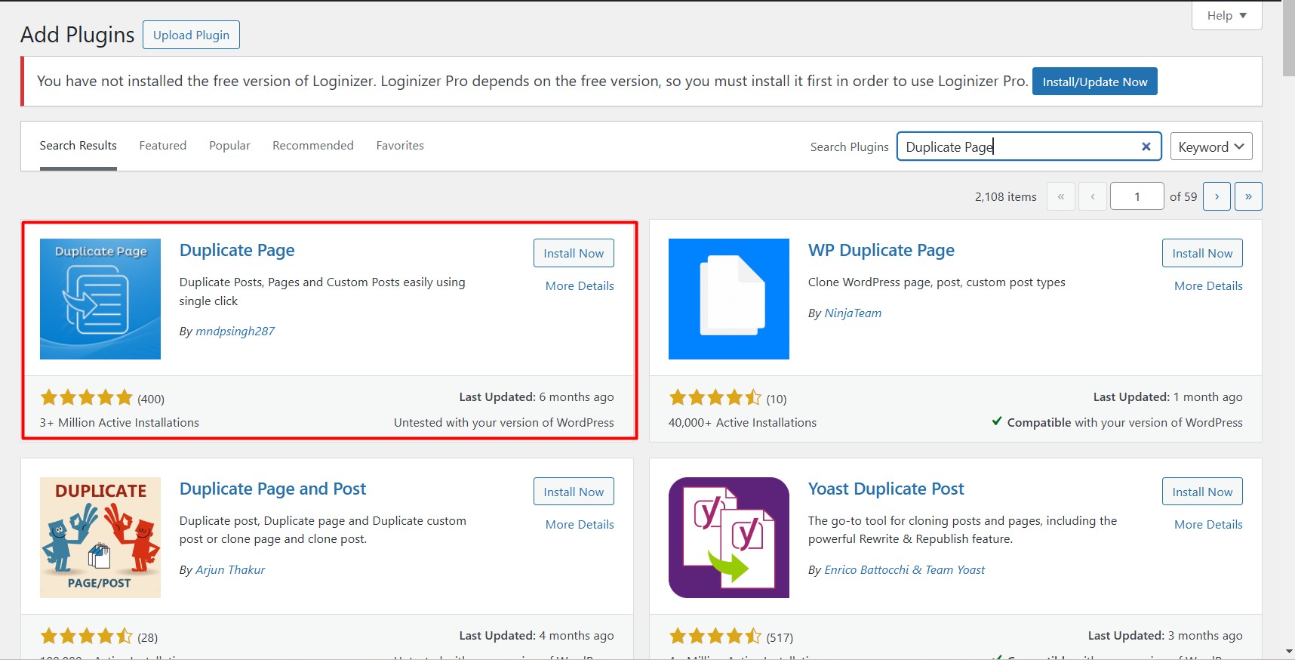Install the WP Duplicate Page plugin
The width and height of the screenshot is (1295, 660).
[1202, 253]
